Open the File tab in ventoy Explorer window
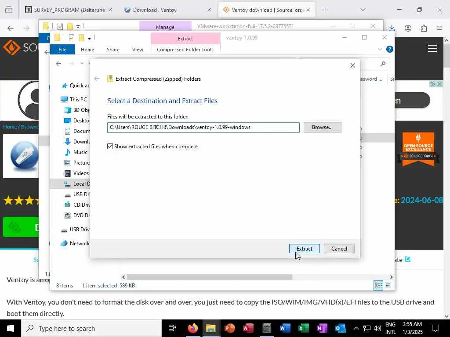 (62, 50)
